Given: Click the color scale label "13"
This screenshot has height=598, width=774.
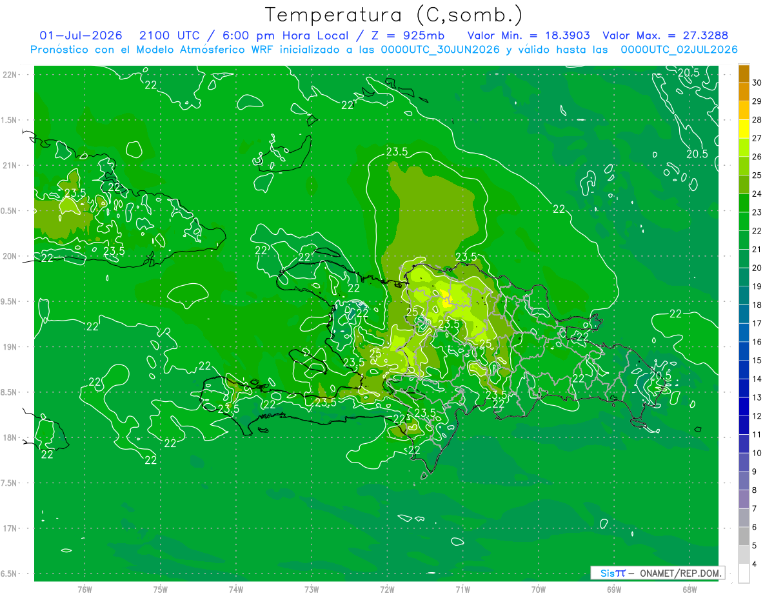Looking at the screenshot, I should point(757,397).
